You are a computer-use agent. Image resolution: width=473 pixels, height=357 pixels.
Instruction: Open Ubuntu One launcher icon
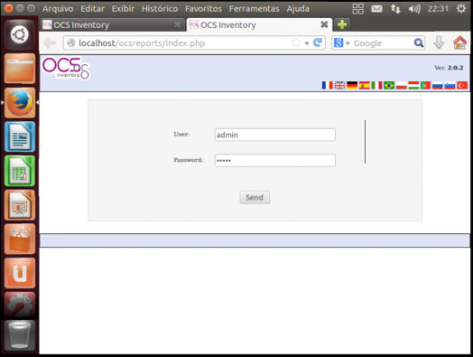pyautogui.click(x=20, y=273)
